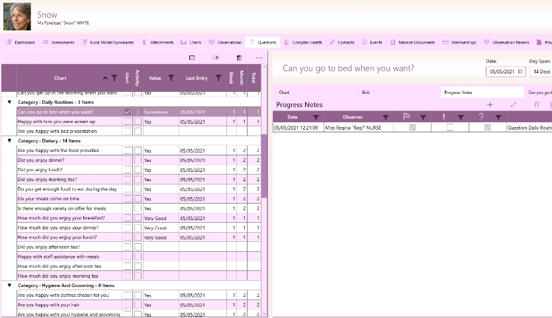Open the Dashboard tab
The image size is (552, 318).
coord(21,42)
